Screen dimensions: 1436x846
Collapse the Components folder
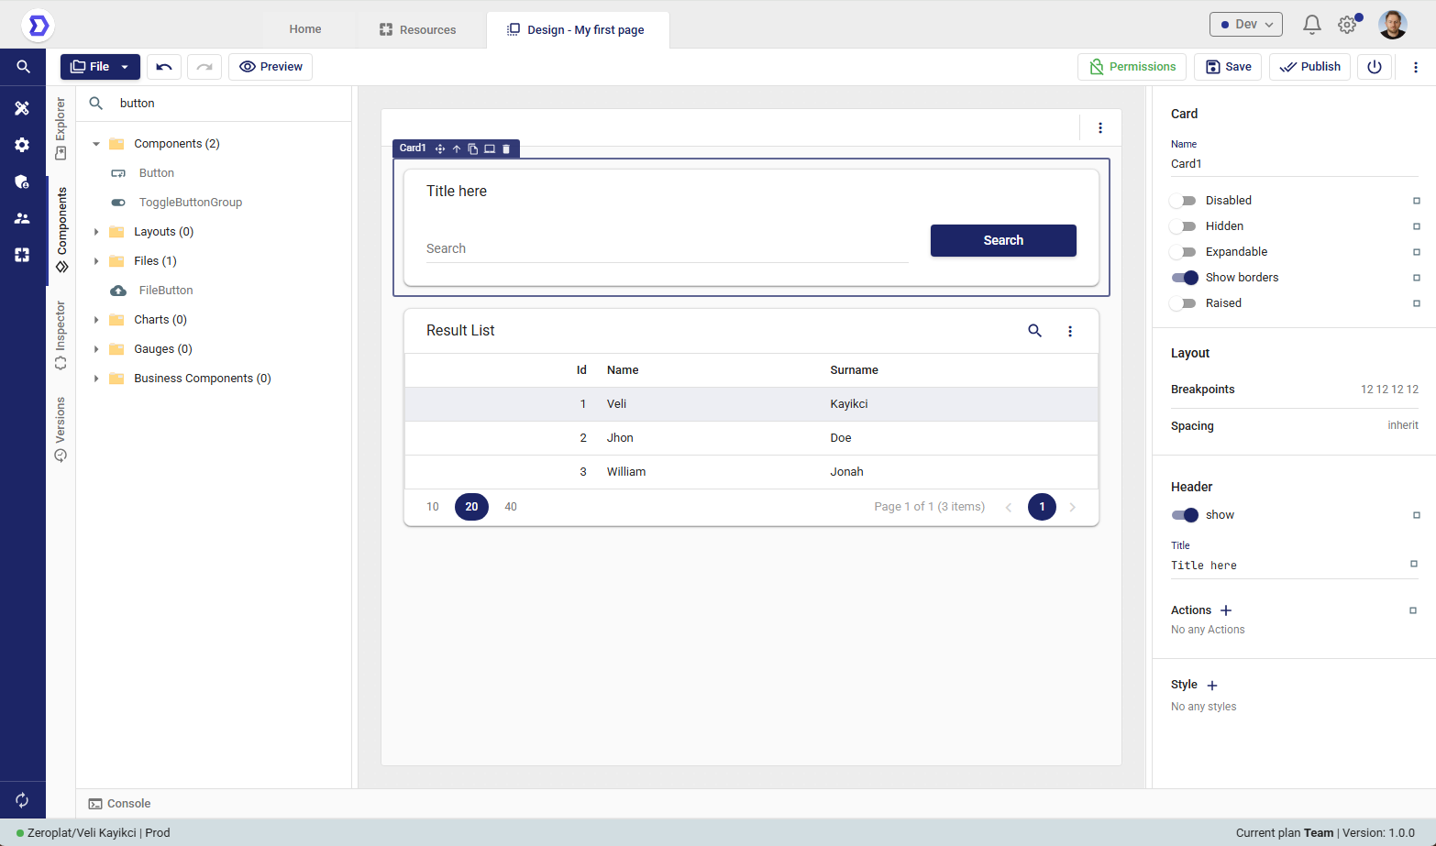pyautogui.click(x=96, y=144)
